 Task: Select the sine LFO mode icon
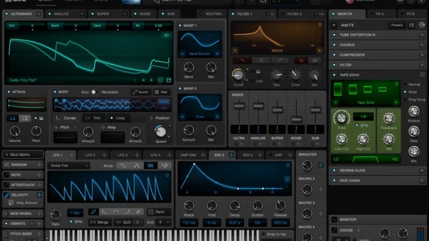[123, 166]
